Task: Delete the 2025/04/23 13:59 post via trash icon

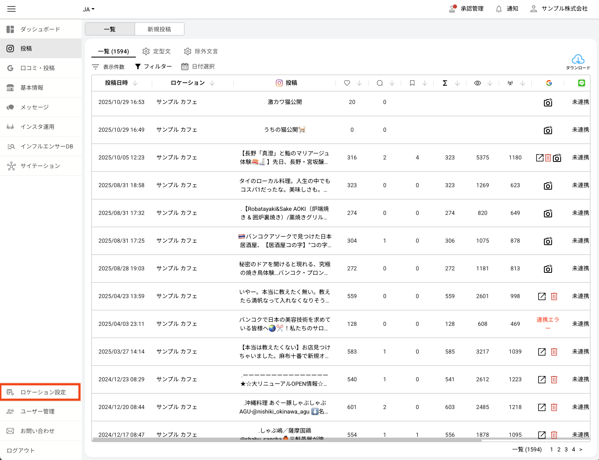Action: [x=554, y=296]
